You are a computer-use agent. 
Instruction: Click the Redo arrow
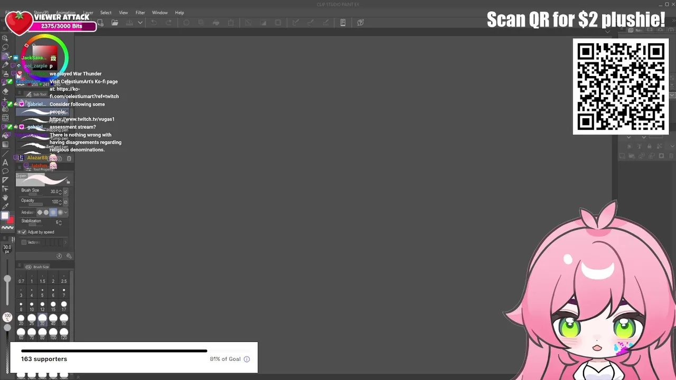[169, 23]
